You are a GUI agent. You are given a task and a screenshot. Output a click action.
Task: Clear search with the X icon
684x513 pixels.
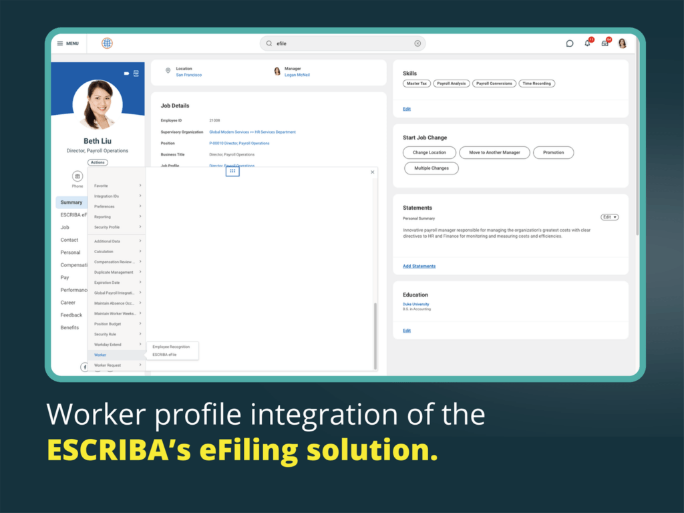(x=417, y=43)
